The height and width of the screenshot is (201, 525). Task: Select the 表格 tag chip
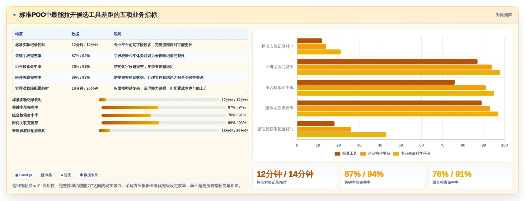pyautogui.click(x=46, y=175)
